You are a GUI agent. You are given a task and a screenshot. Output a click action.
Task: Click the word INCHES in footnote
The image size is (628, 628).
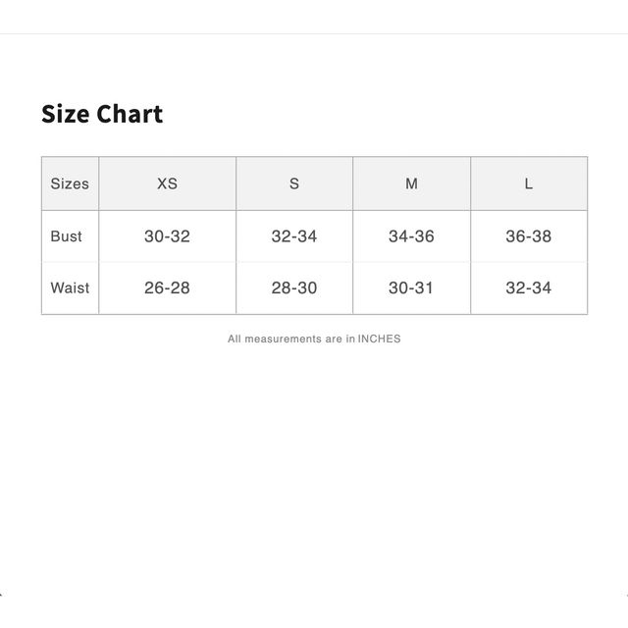click(x=379, y=339)
